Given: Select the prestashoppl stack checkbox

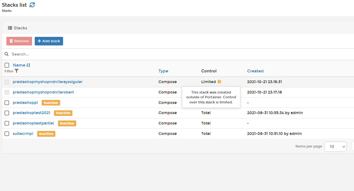Looking at the screenshot, I should pos(7,103).
